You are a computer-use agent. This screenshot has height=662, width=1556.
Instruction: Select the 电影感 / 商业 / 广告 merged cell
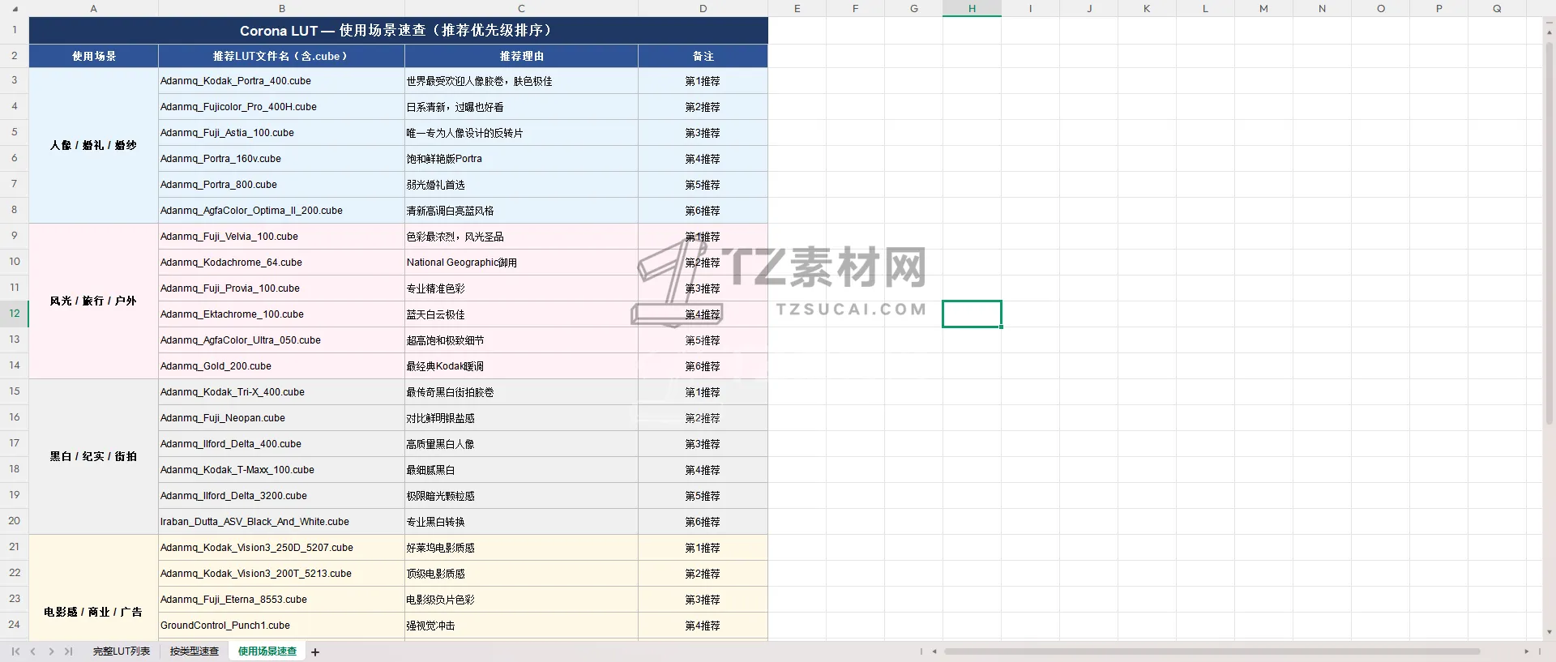(x=94, y=587)
